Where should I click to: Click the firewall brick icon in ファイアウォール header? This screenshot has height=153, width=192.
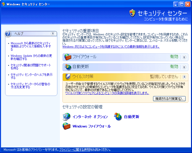point(68,57)
